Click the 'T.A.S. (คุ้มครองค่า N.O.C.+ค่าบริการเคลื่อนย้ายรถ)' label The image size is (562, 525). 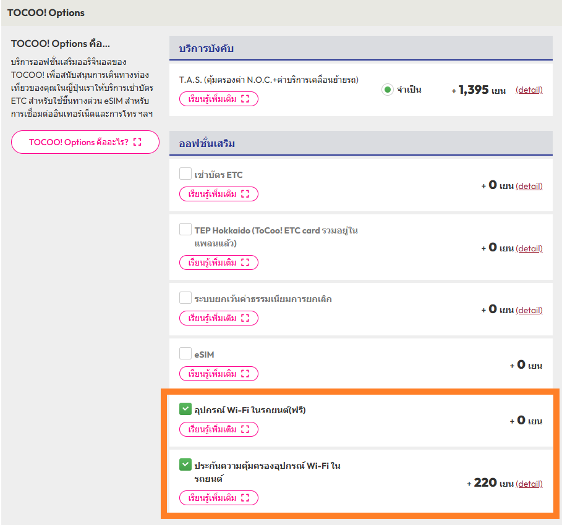[x=269, y=80]
